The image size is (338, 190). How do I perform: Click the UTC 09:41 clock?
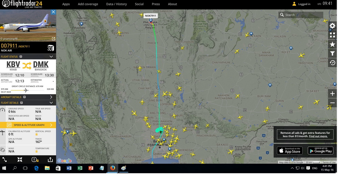tap(325, 3)
